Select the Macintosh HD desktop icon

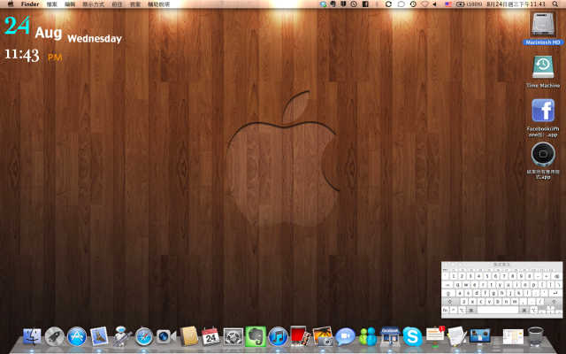543,25
